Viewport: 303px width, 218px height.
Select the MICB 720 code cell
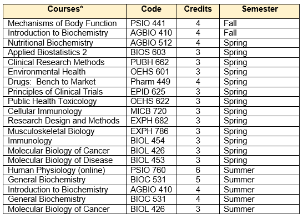pos(151,111)
